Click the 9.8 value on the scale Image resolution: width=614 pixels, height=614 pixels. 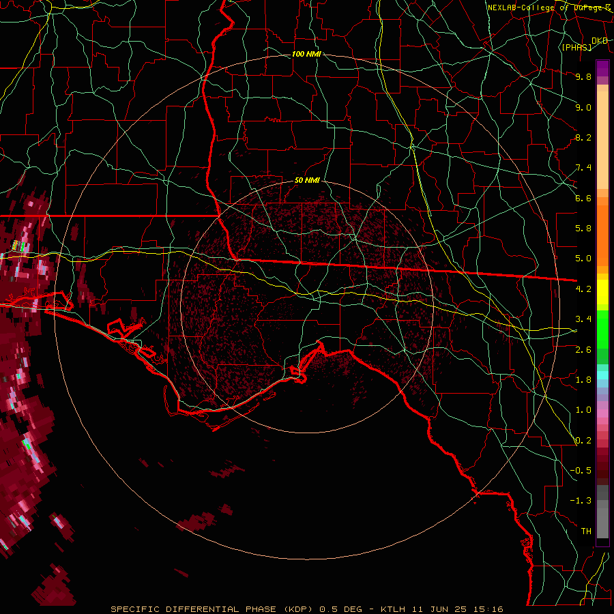(583, 76)
